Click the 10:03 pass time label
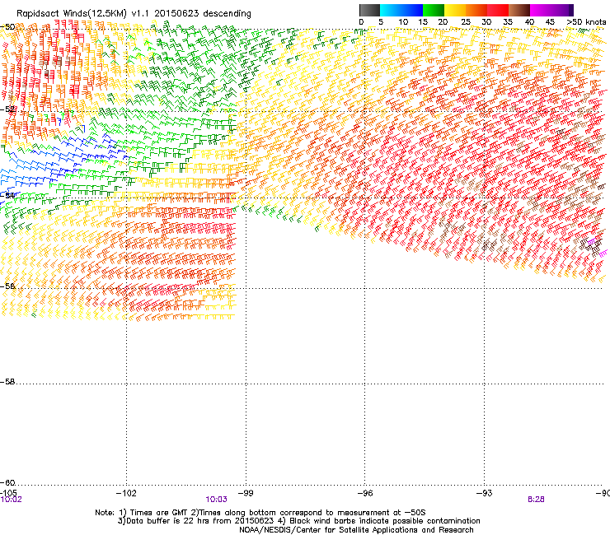Image resolution: width=610 pixels, height=535 pixels. pos(216,500)
